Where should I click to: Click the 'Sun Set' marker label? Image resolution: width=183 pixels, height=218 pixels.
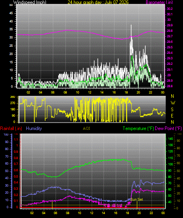pos(137,200)
